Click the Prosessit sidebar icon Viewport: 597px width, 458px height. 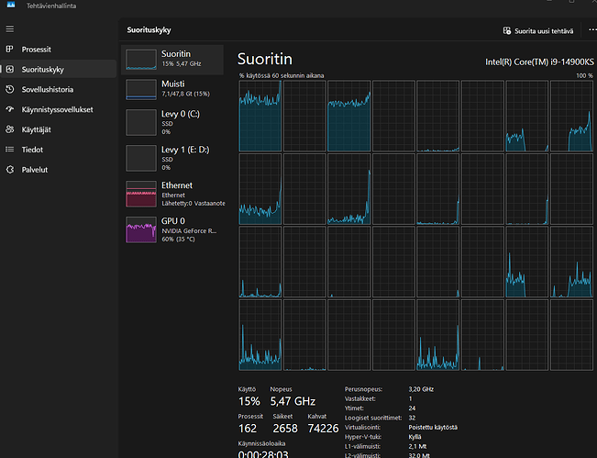pyautogui.click(x=10, y=50)
